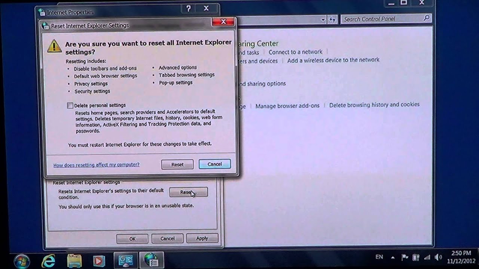Click the refresh button beside the address bar
This screenshot has height=269, width=479.
point(332,19)
